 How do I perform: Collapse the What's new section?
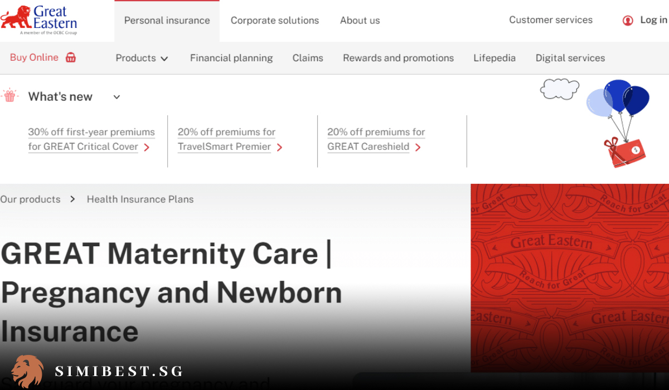(x=117, y=96)
